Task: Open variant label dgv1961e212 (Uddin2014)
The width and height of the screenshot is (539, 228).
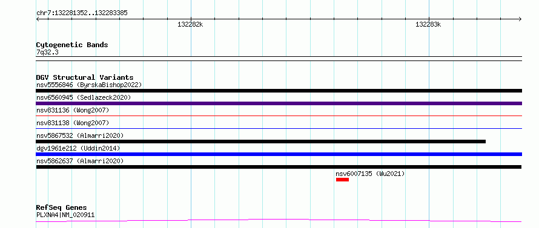Action: coord(78,148)
